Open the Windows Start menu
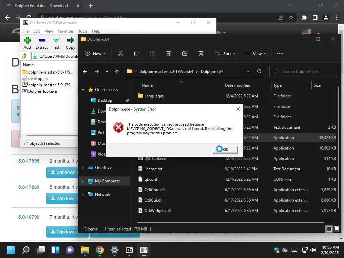Image resolution: width=344 pixels, height=258 pixels. (x=11, y=250)
